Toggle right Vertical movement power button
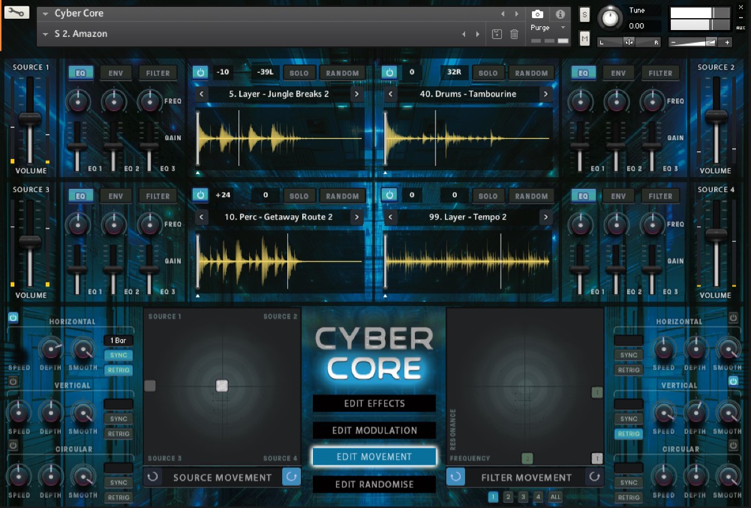The height and width of the screenshot is (508, 751). pyautogui.click(x=733, y=381)
